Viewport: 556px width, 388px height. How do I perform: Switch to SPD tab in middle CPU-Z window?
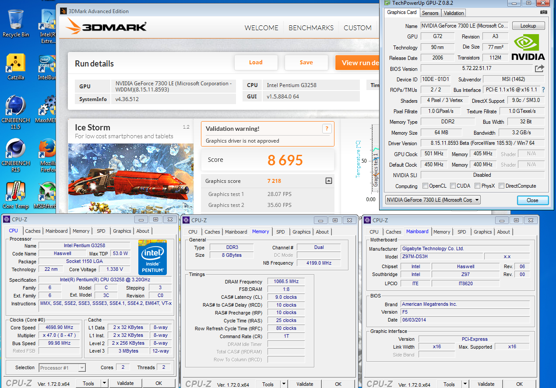pyautogui.click(x=281, y=232)
